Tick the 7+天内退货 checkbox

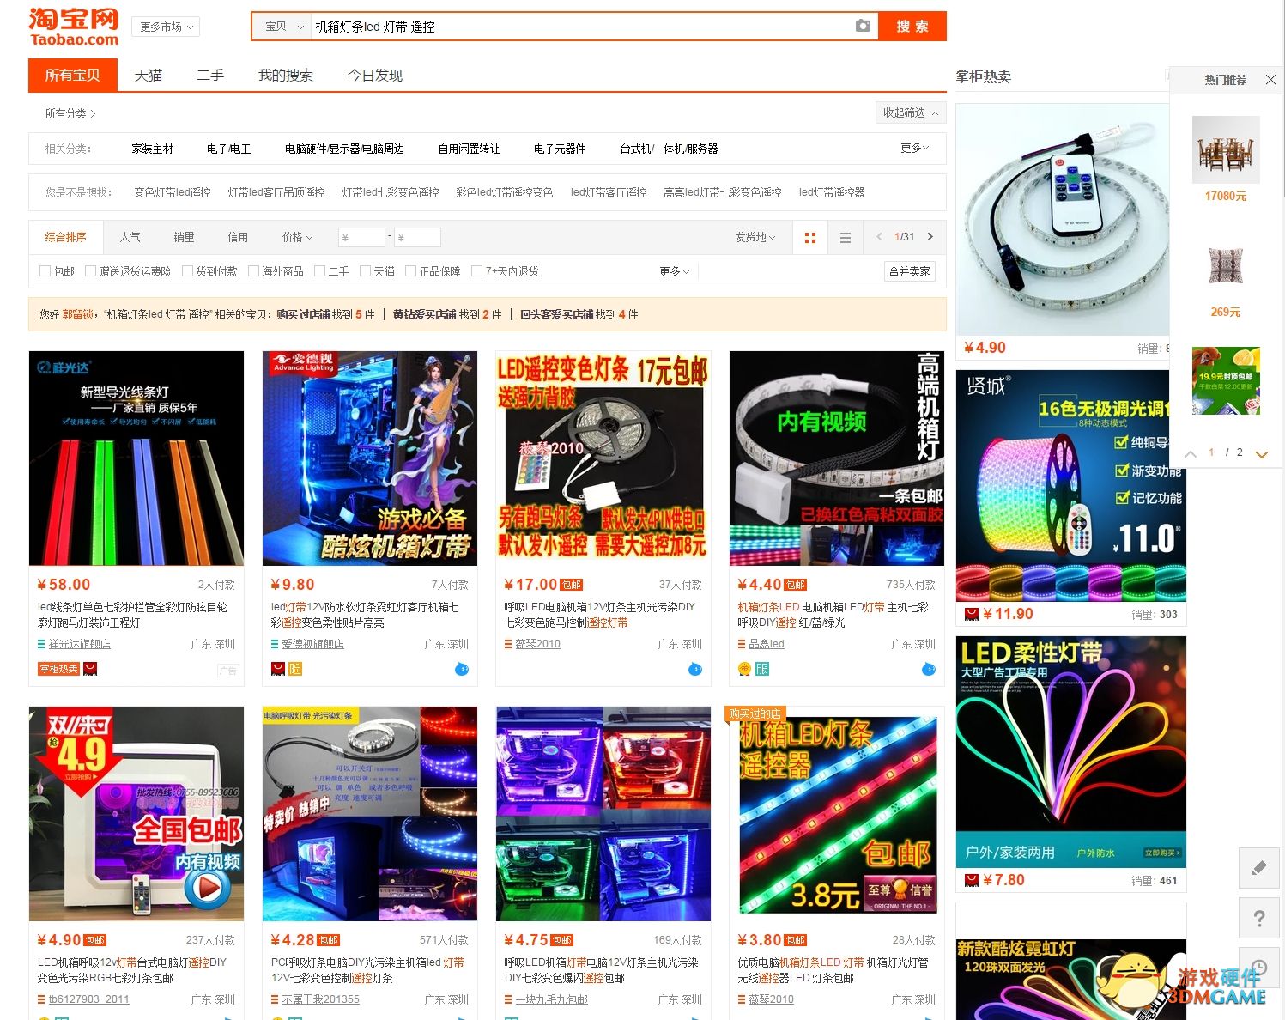[x=477, y=271]
